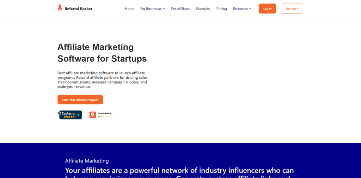Go to the Home page link
Image resolution: width=361 pixels, height=178 pixels.
pyautogui.click(x=129, y=9)
